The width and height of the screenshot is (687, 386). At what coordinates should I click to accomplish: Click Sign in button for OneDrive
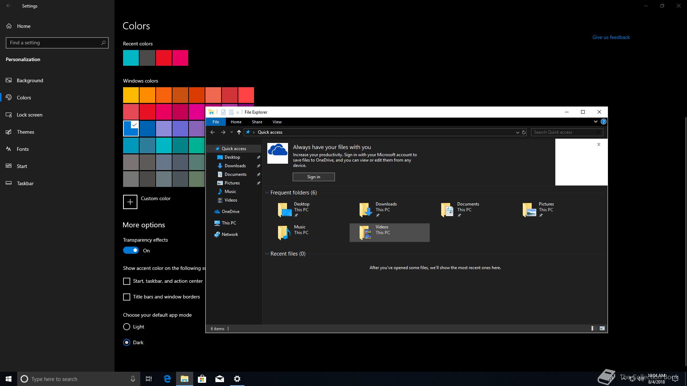pos(314,177)
